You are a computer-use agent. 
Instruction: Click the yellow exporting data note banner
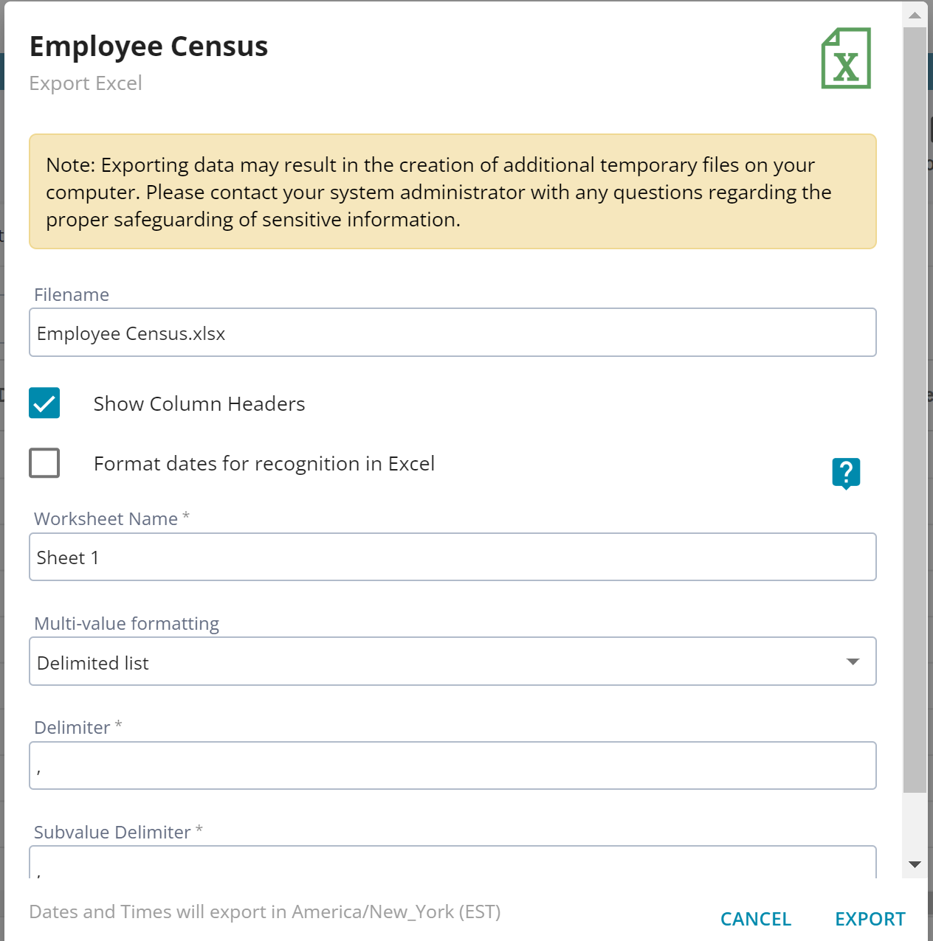click(452, 192)
